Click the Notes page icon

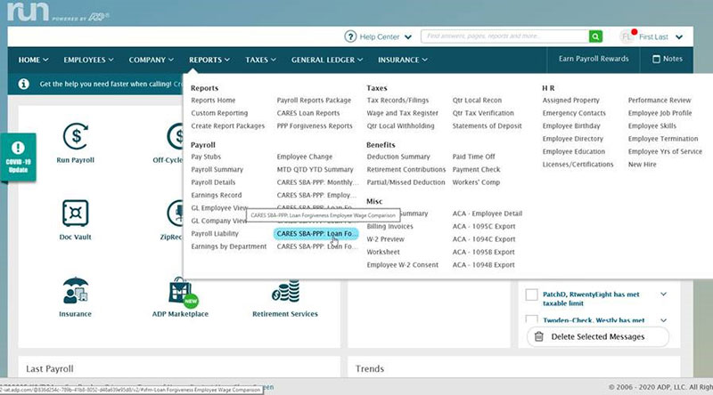(656, 59)
